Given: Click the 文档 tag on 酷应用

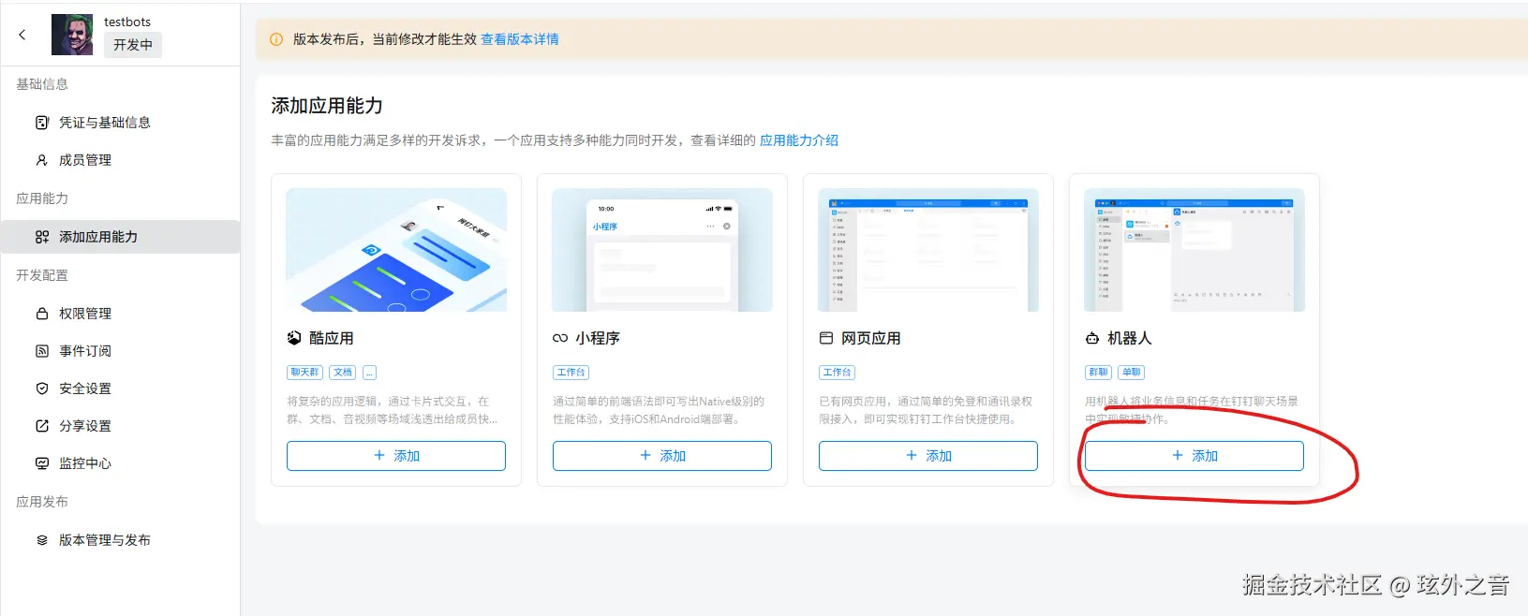Looking at the screenshot, I should [343, 373].
